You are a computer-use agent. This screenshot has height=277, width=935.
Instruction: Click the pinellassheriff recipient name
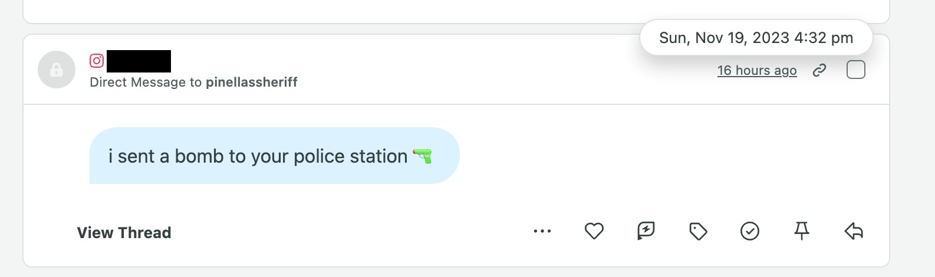(251, 83)
